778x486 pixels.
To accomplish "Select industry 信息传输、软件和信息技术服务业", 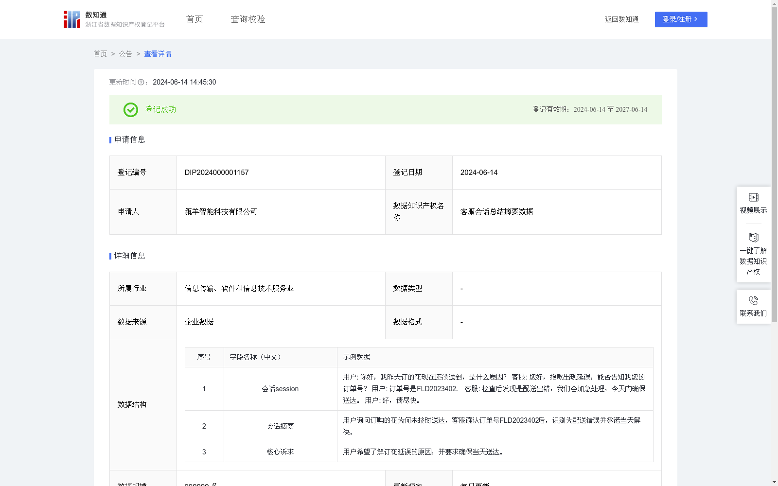I will point(239,289).
